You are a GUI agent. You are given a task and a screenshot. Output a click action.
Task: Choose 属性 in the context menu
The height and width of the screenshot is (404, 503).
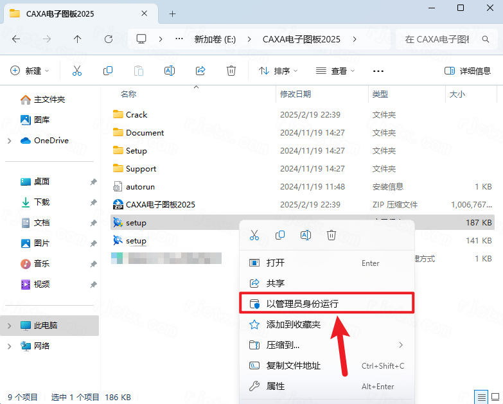pyautogui.click(x=276, y=386)
